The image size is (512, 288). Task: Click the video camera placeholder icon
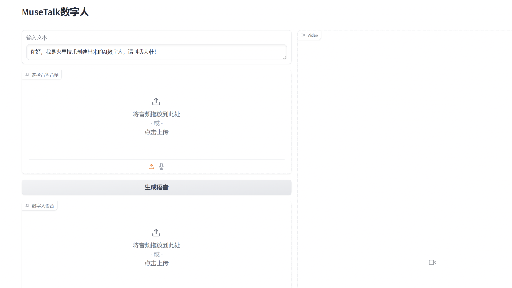pyautogui.click(x=433, y=262)
